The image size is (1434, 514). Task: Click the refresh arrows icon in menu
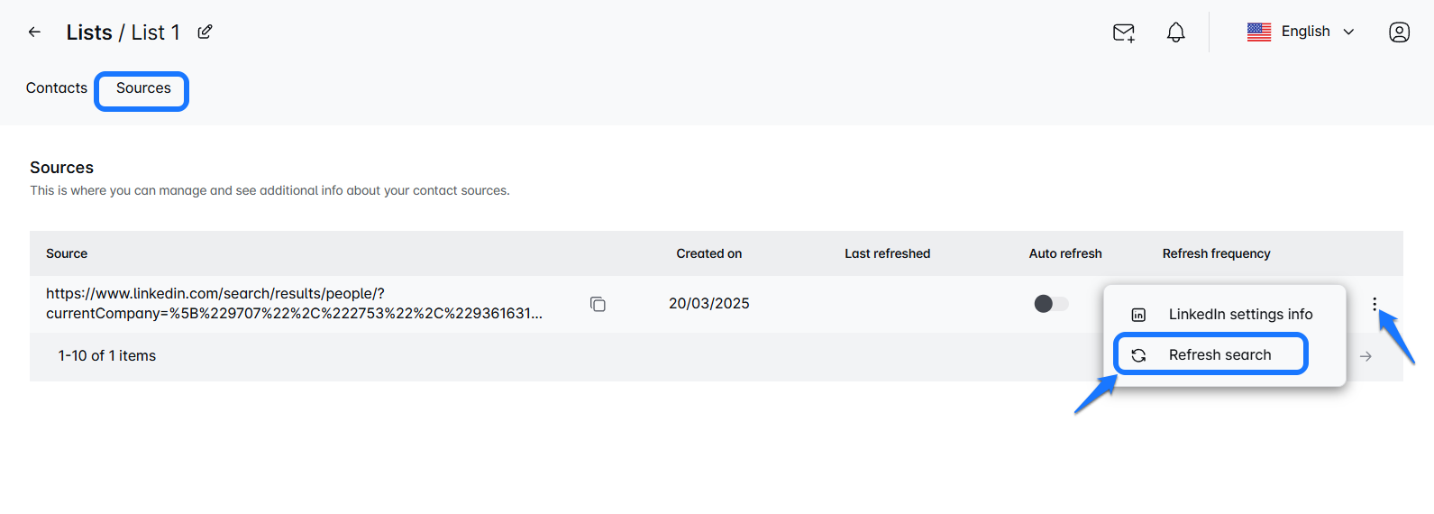tap(1138, 355)
